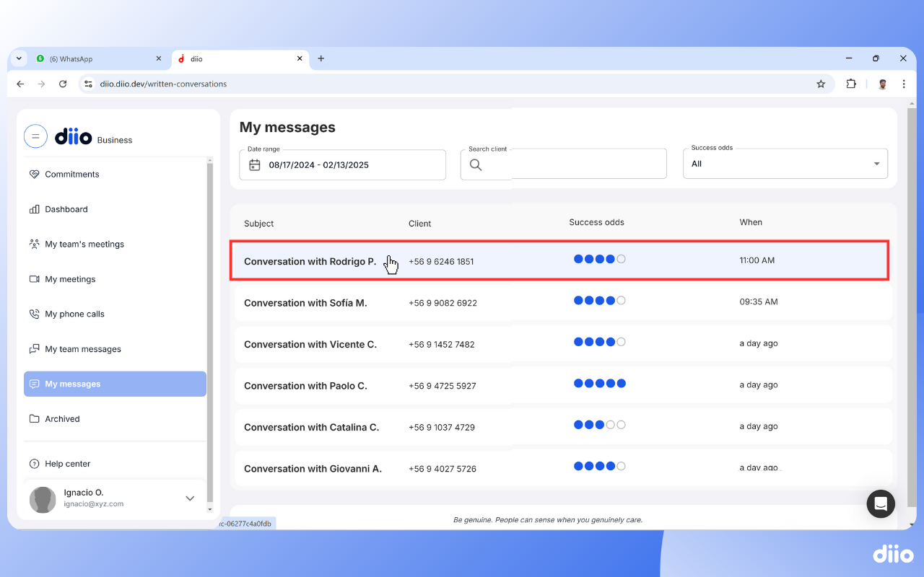Open Conversation with Sofía M.

click(x=563, y=302)
